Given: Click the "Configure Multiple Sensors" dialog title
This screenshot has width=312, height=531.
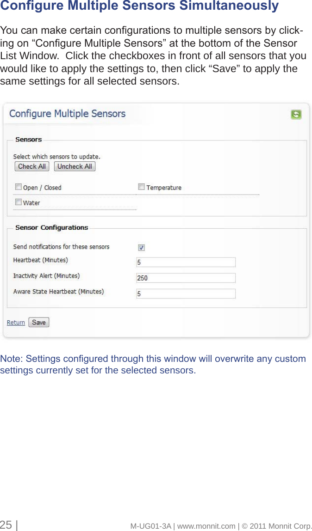Looking at the screenshot, I should point(67,114).
